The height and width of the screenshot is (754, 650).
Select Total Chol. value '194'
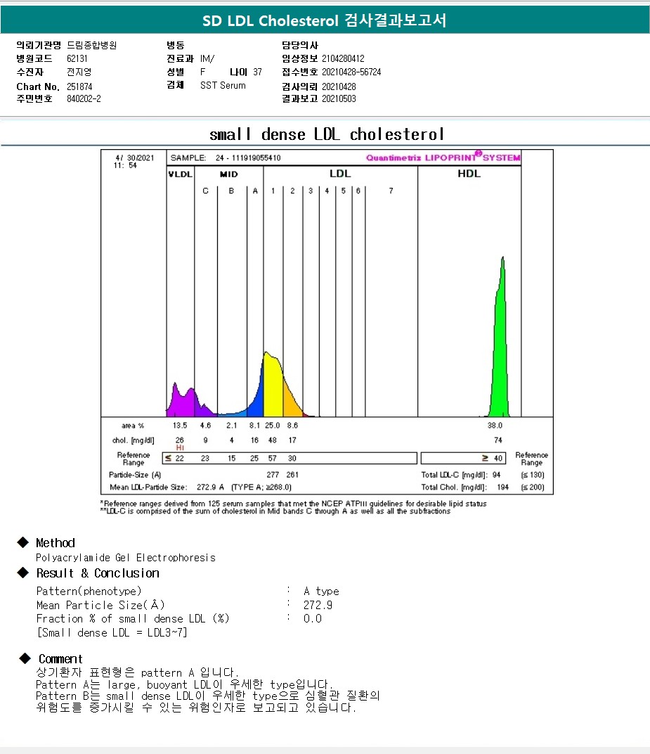[x=502, y=487]
